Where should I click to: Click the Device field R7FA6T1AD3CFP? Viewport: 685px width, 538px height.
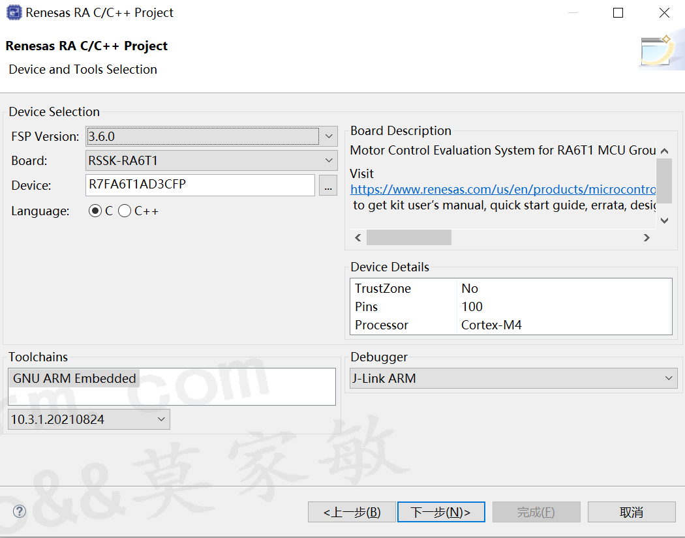pos(200,185)
